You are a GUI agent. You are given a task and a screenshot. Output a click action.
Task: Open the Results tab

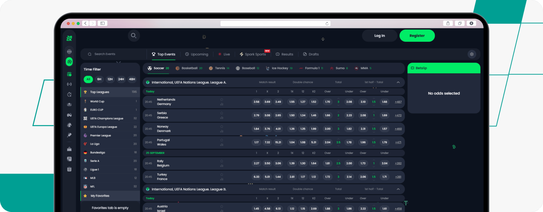[x=284, y=54]
